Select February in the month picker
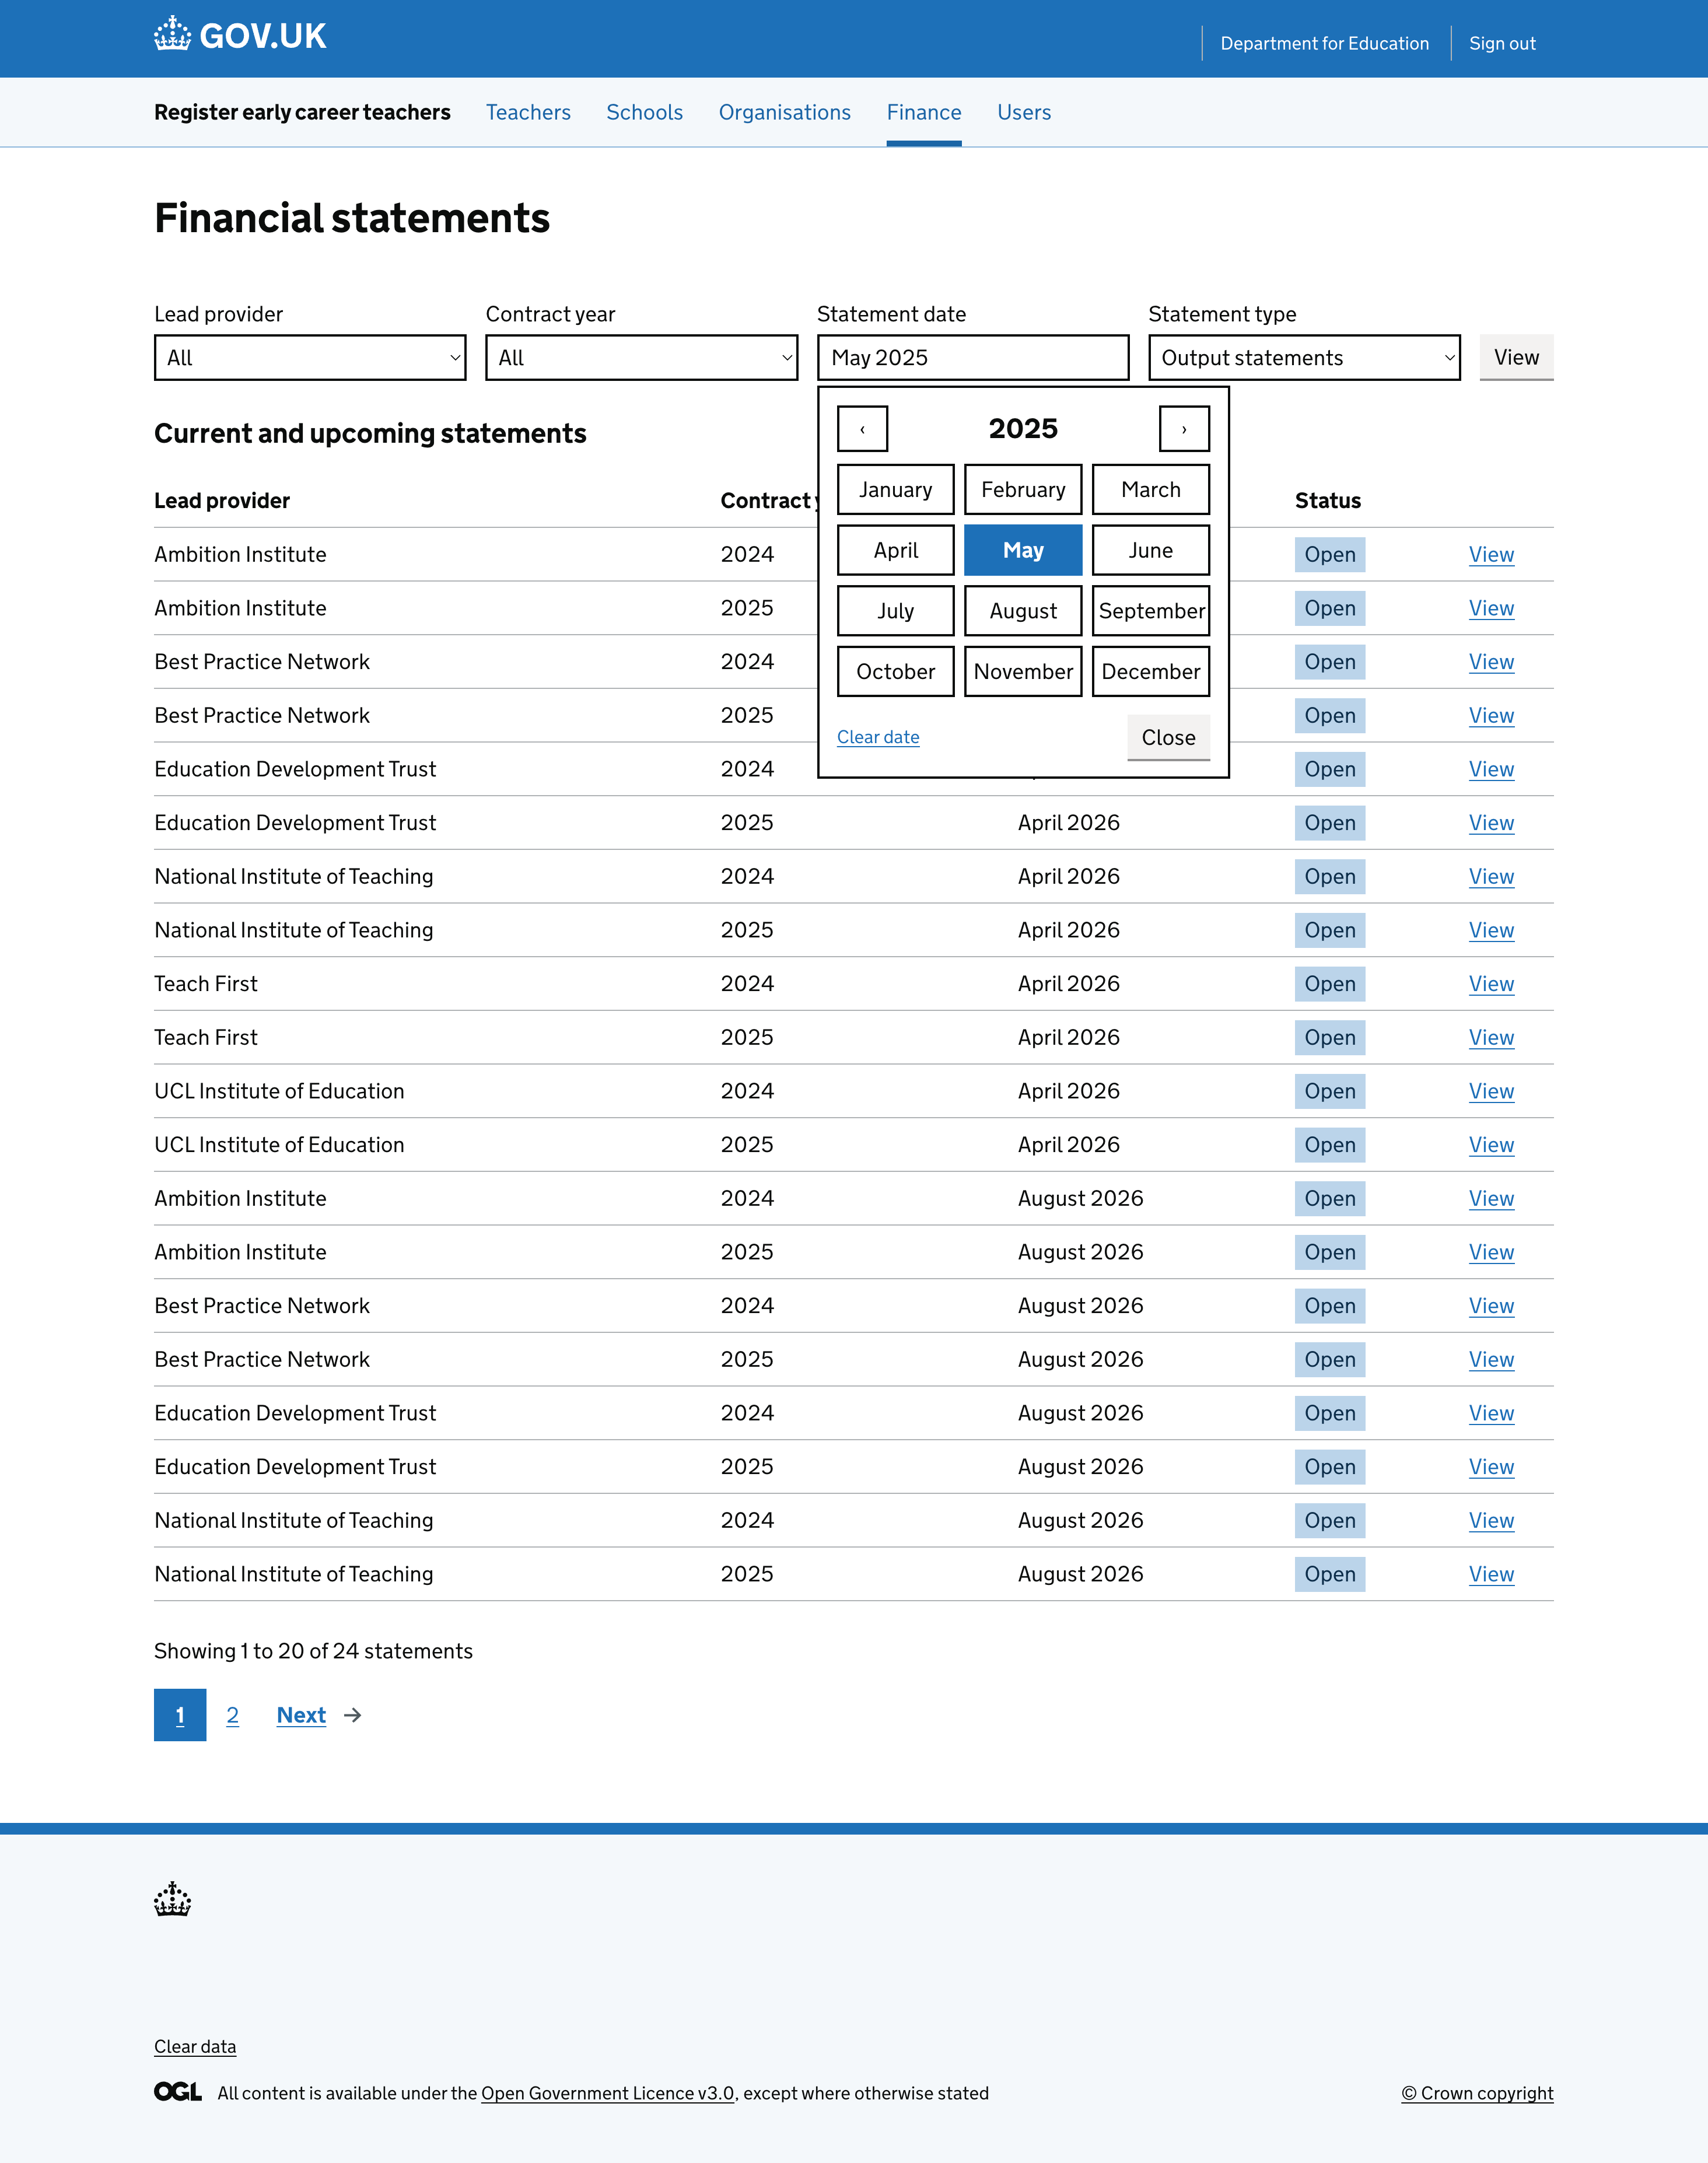Viewport: 1708px width, 2163px height. click(1023, 490)
